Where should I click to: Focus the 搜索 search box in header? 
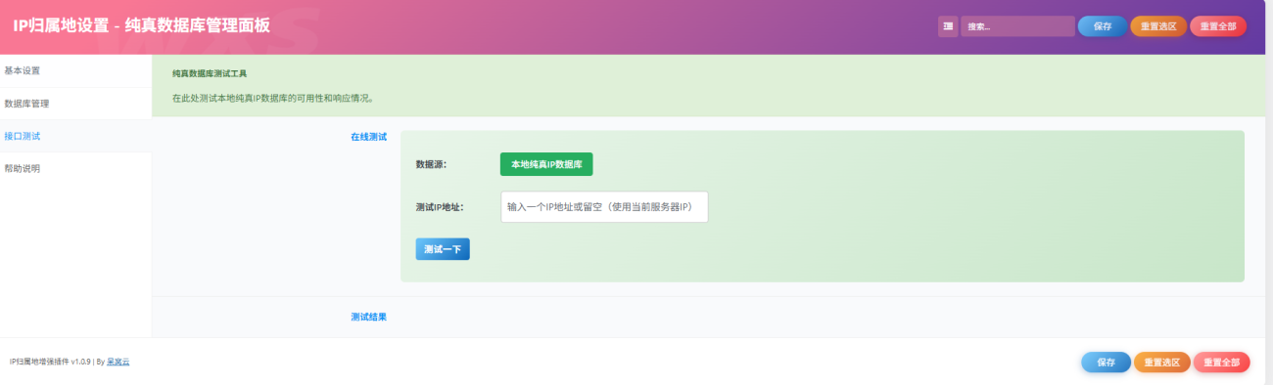pyautogui.click(x=1017, y=26)
